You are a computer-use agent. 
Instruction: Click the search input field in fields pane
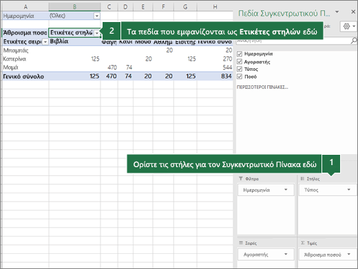(293, 41)
